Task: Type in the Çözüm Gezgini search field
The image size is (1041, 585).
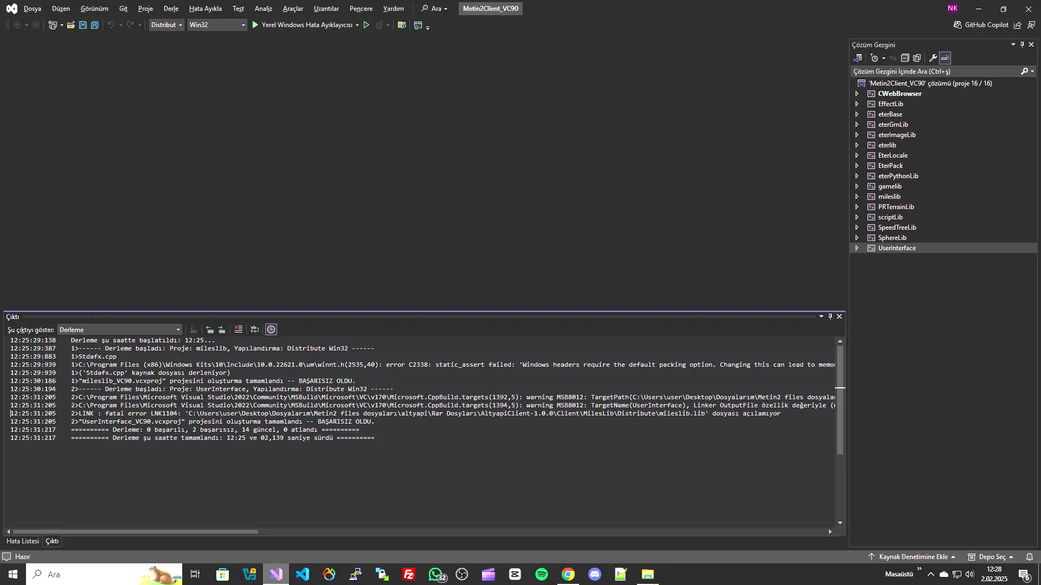Action: tap(933, 71)
